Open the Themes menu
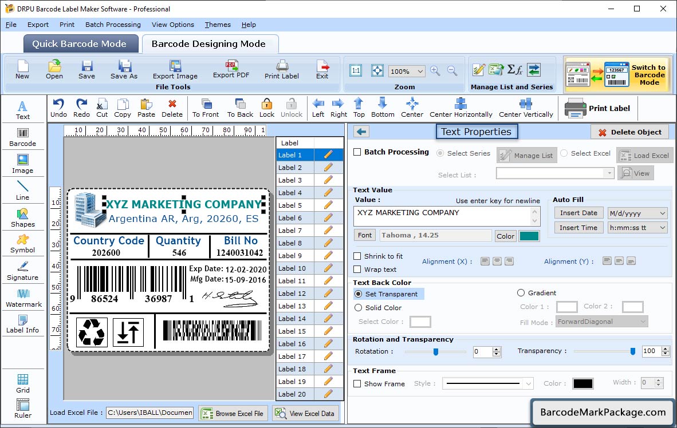The width and height of the screenshot is (677, 428). (x=218, y=25)
